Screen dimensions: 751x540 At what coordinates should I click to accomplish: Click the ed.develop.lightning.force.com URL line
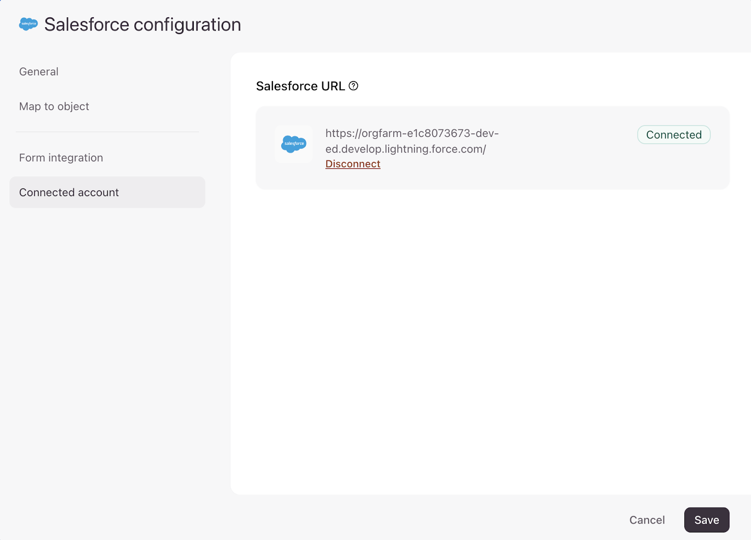click(x=406, y=149)
